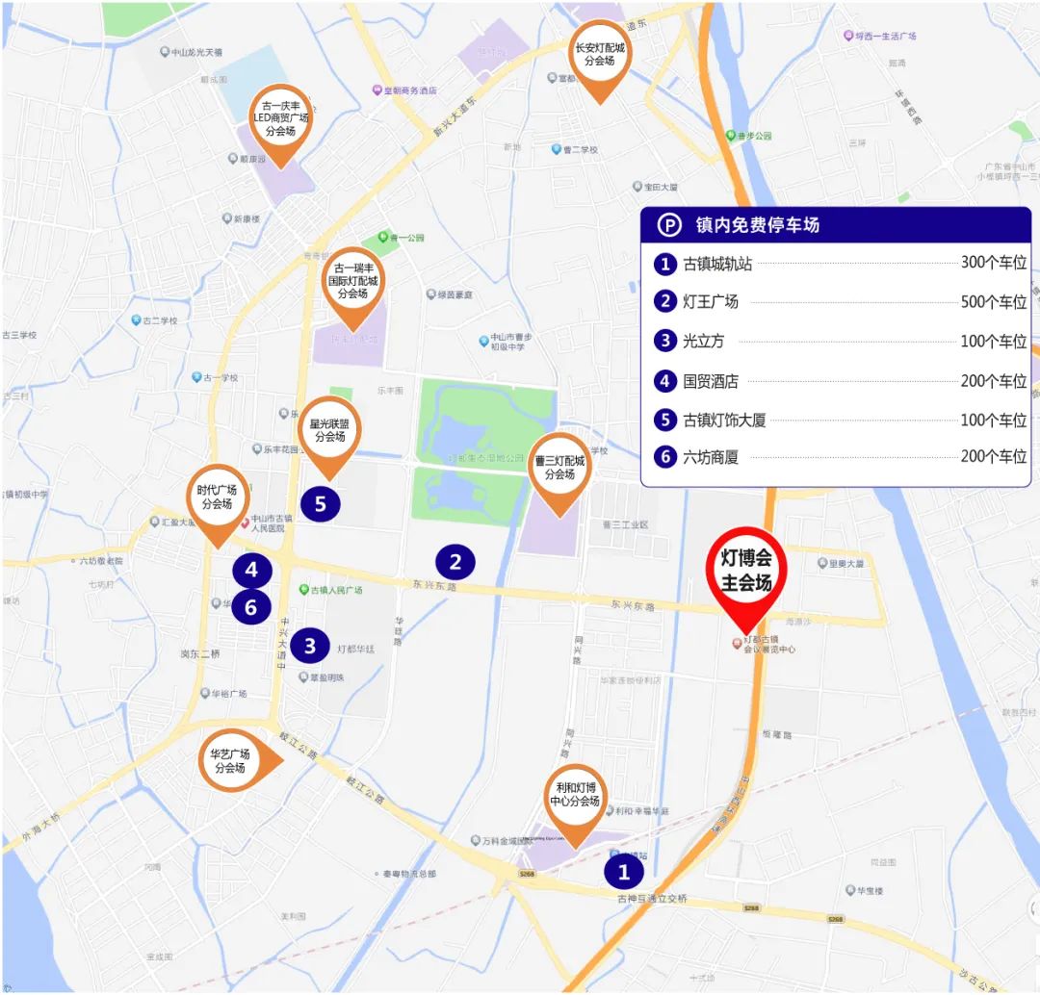The width and height of the screenshot is (1040, 995).
Task: Click the 古神互通立交桥 map label
Action: click(652, 899)
